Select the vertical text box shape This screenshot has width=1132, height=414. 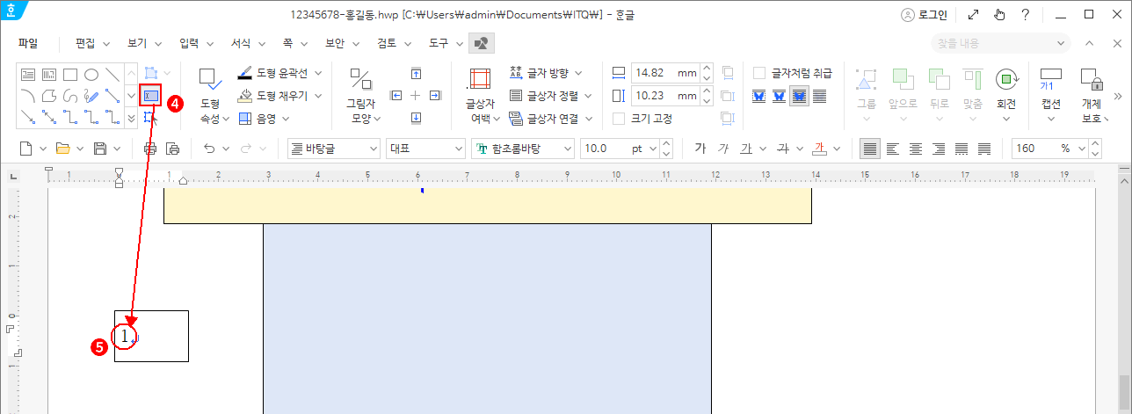point(49,74)
